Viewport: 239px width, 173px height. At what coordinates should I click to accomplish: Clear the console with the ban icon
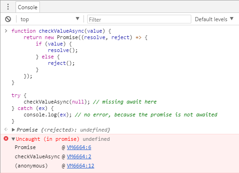[x=8, y=19]
